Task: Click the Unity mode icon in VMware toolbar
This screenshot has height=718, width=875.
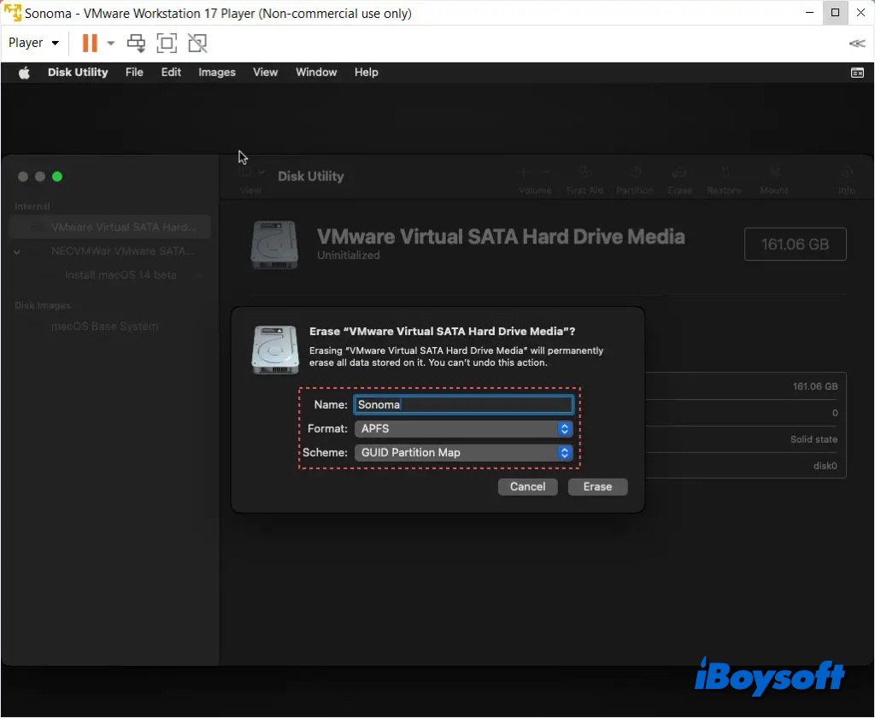Action: (x=197, y=43)
